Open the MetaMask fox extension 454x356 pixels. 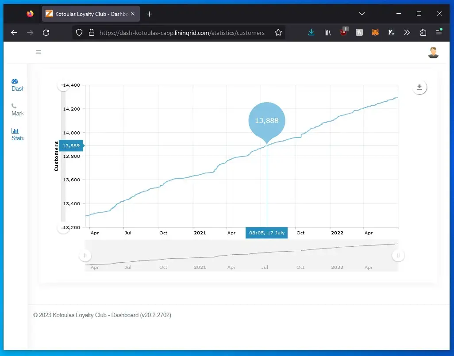375,32
